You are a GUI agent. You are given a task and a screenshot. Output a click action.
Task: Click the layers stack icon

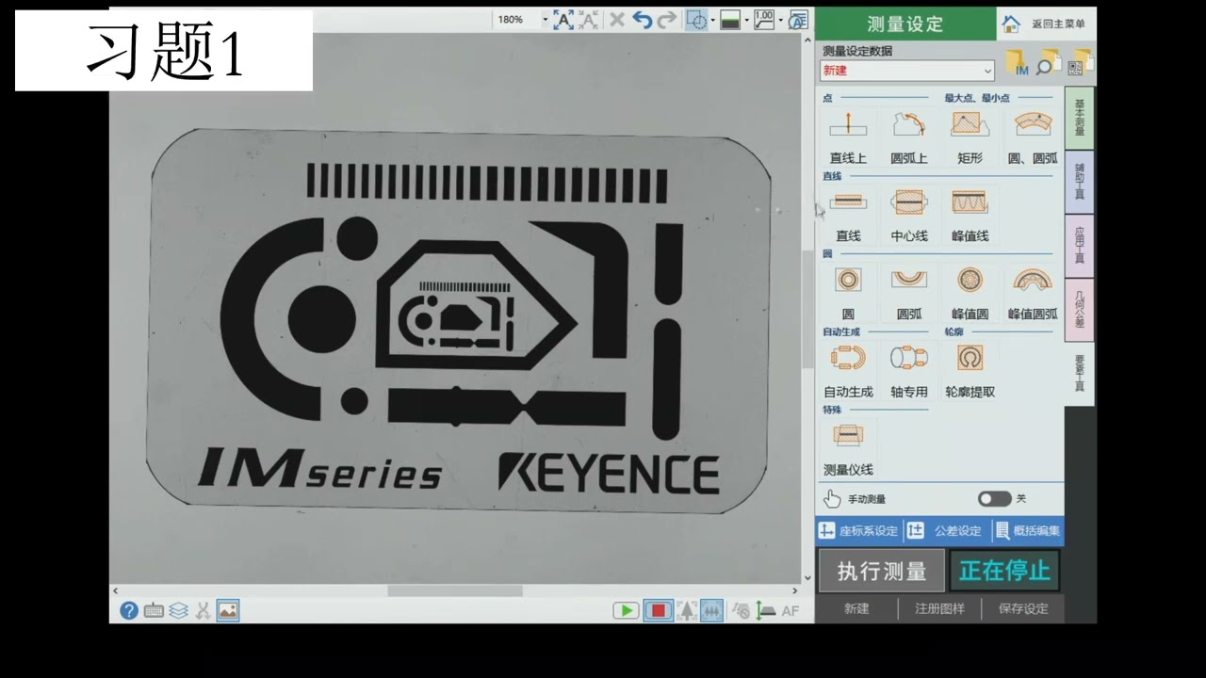click(178, 610)
